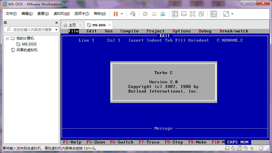272x153 pixels.
Task: Open the power options dropdown beside pause
Action: pos(122,14)
